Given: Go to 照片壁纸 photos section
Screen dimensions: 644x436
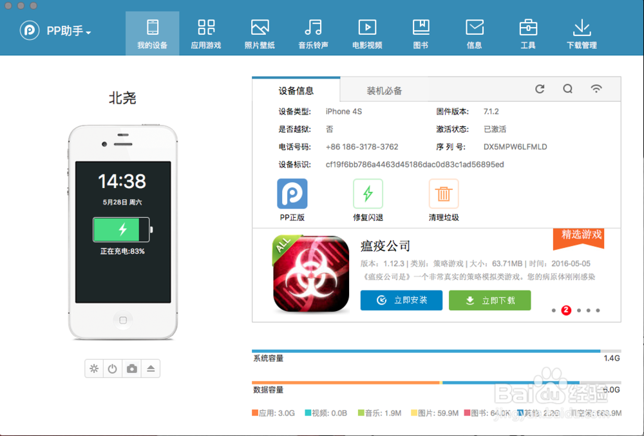Looking at the screenshot, I should tap(260, 33).
